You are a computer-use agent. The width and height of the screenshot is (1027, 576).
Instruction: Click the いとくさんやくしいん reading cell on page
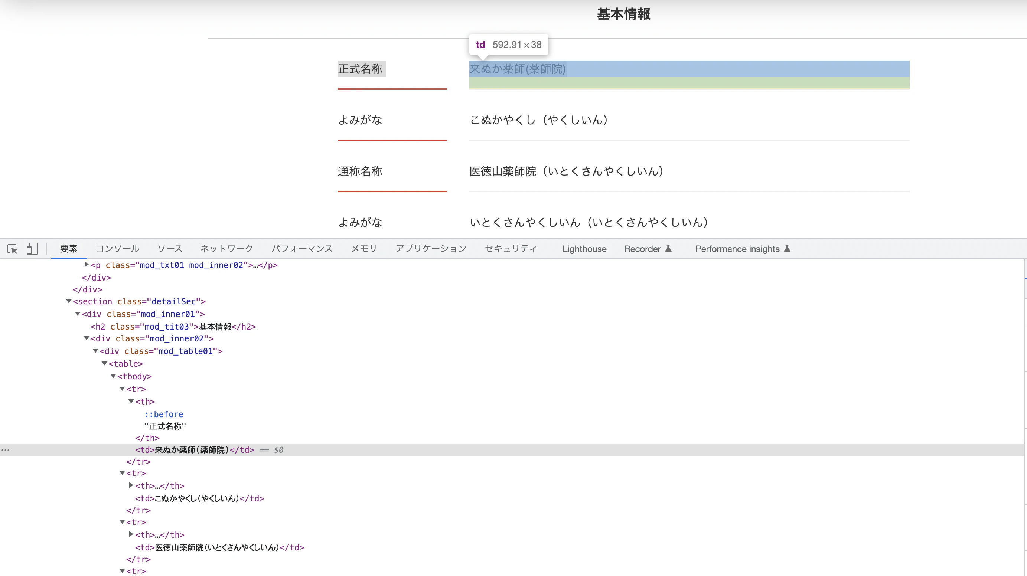click(589, 222)
